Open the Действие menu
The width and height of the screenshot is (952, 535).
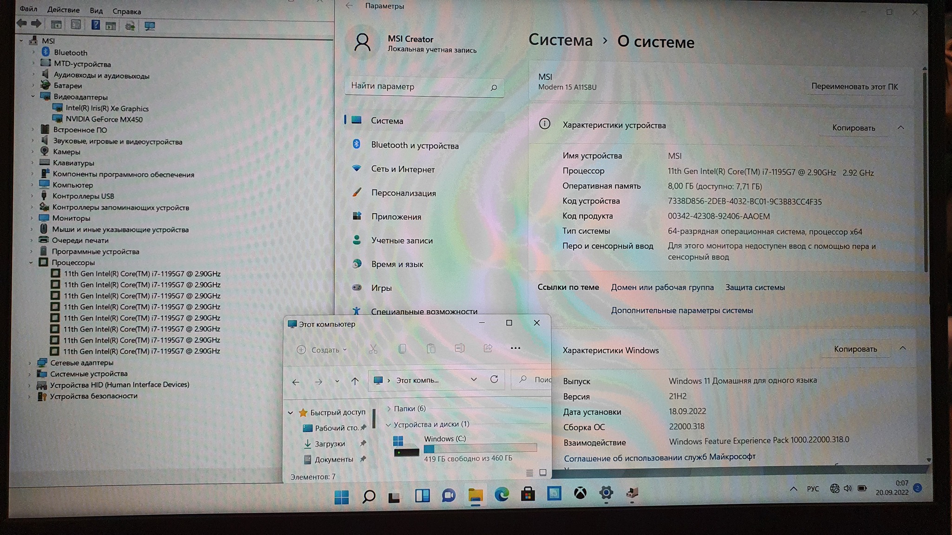63,10
